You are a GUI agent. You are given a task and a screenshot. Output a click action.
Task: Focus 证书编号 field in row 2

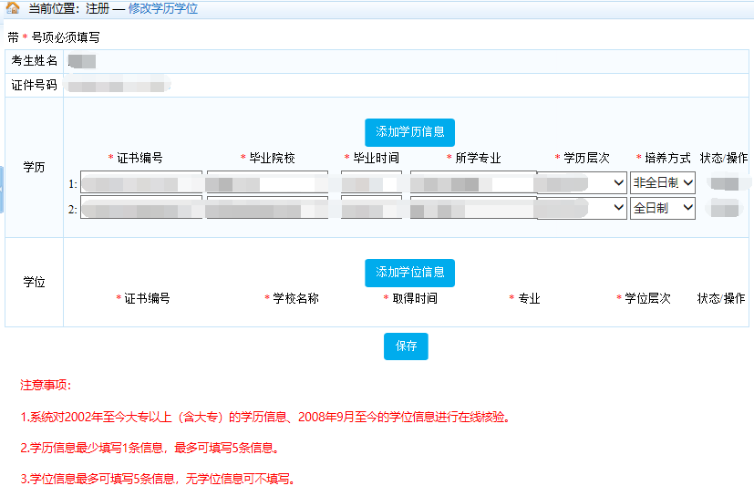(141, 208)
